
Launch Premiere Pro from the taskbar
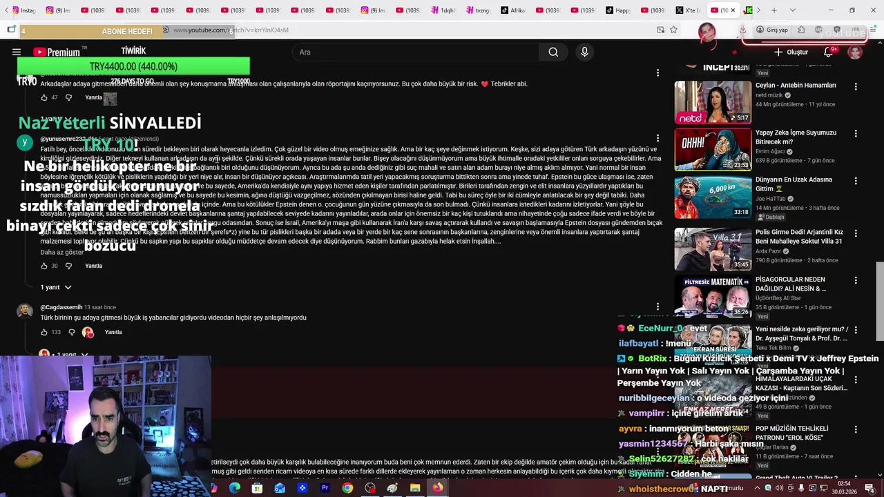point(325,488)
